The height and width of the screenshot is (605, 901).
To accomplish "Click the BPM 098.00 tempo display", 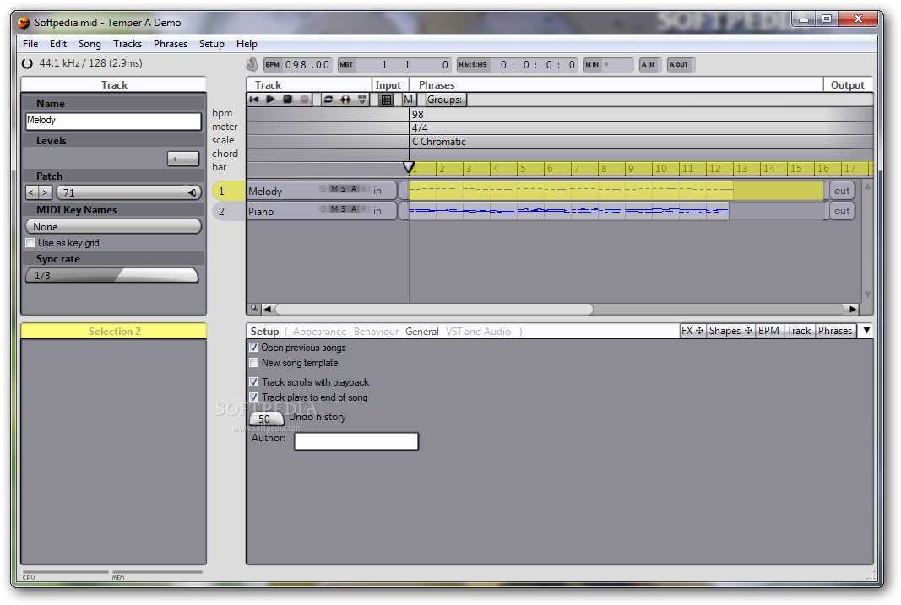I will pyautogui.click(x=297, y=64).
